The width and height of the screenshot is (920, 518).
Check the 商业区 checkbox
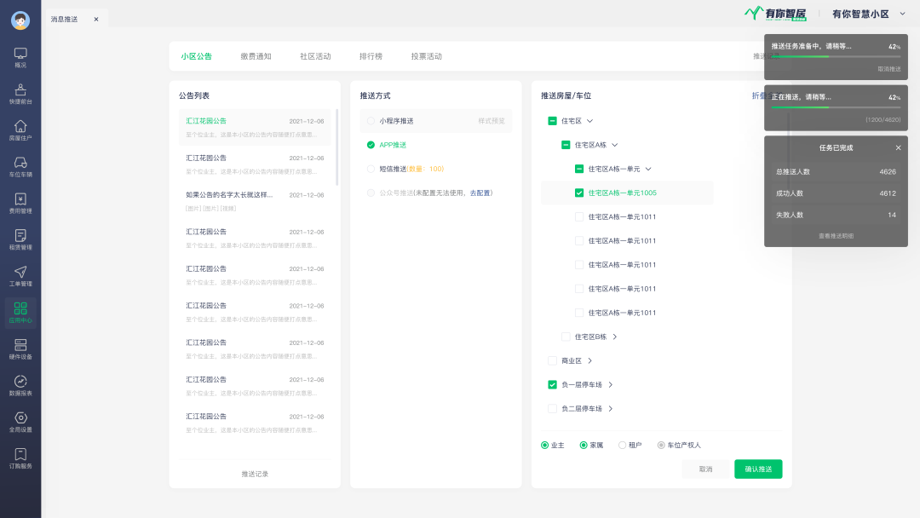click(x=552, y=361)
